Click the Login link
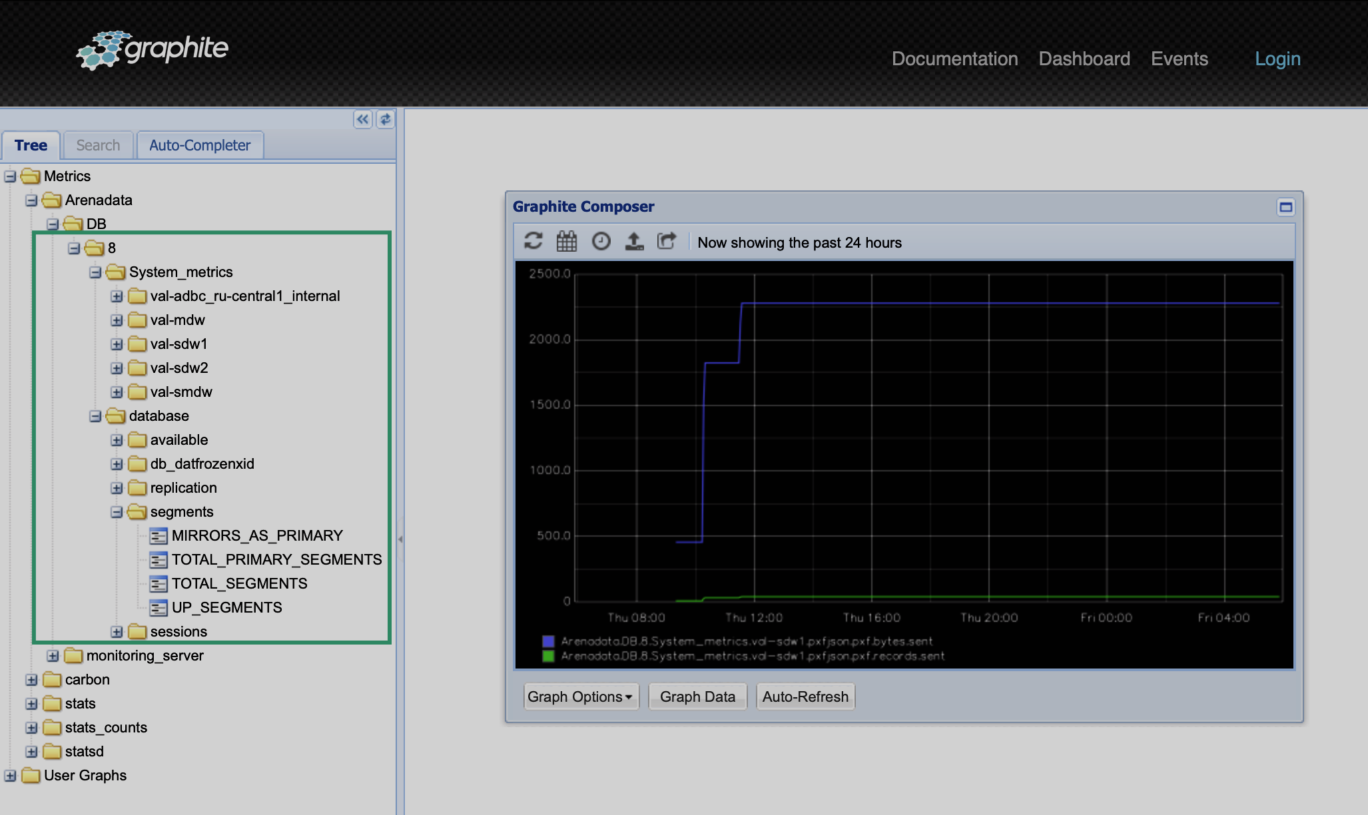This screenshot has width=1368, height=815. tap(1277, 59)
